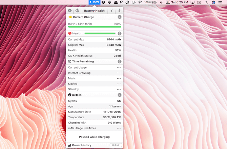Open the calendar icon showing 21
Screen dimensions: 227x149
(168, 2)
